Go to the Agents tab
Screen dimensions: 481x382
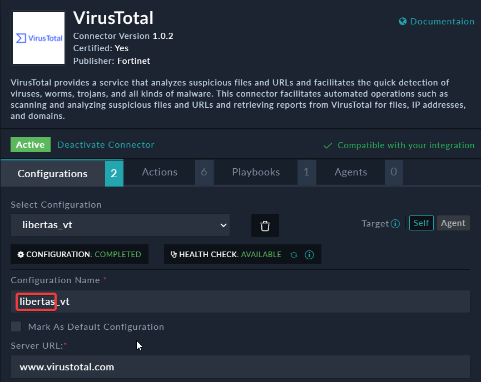click(350, 172)
